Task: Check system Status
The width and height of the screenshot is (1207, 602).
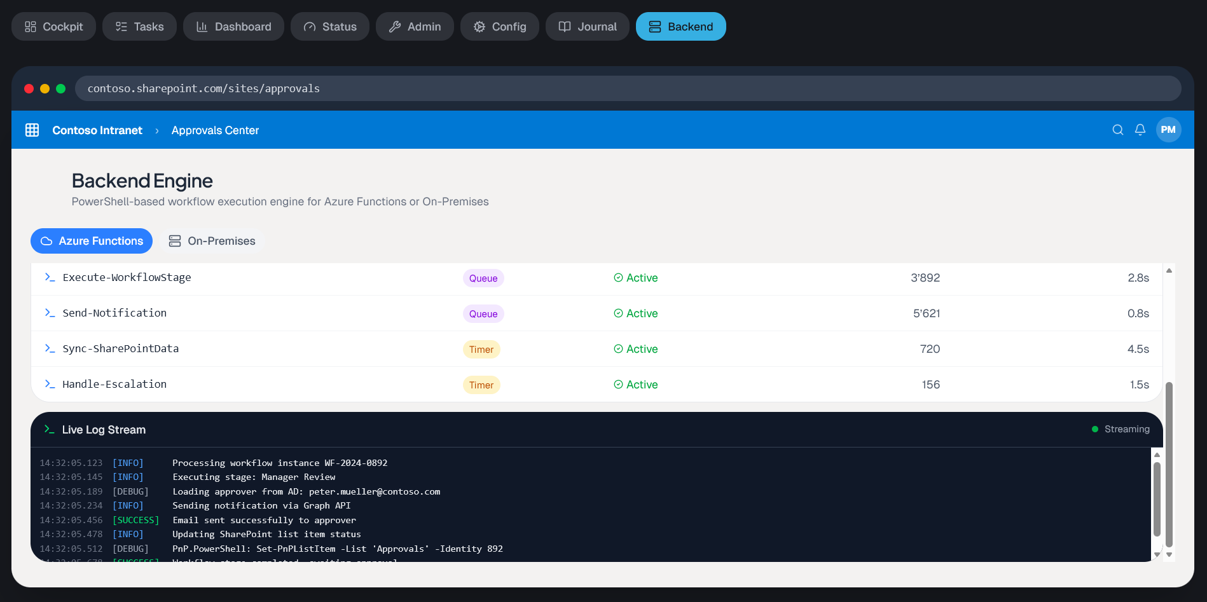Action: 329,26
